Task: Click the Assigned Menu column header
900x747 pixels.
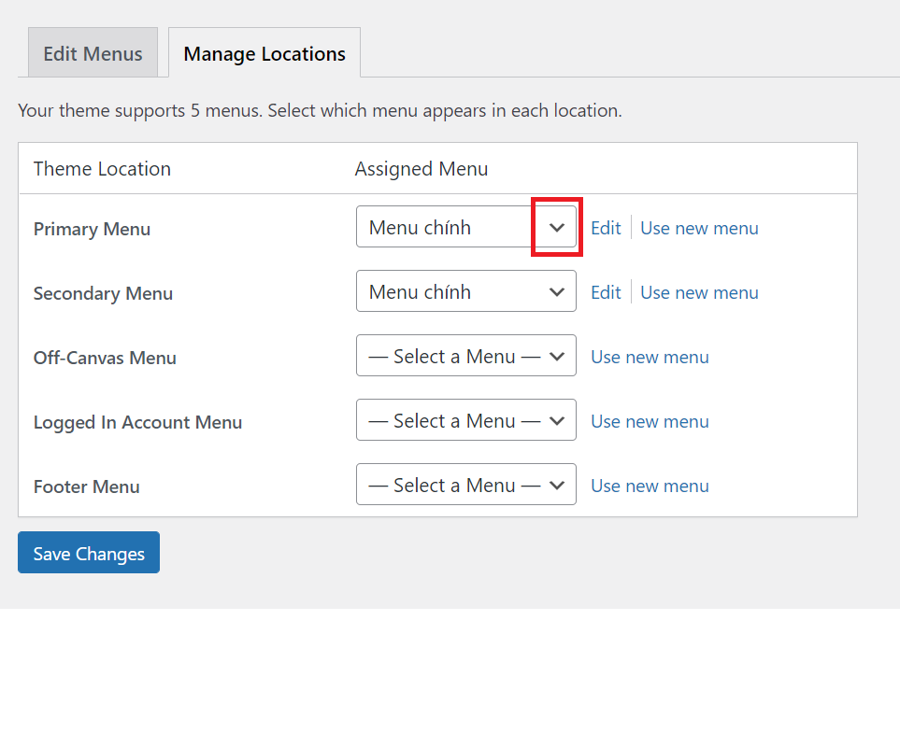Action: point(421,169)
